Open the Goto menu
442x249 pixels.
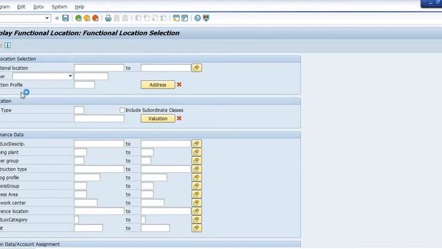[x=39, y=7]
